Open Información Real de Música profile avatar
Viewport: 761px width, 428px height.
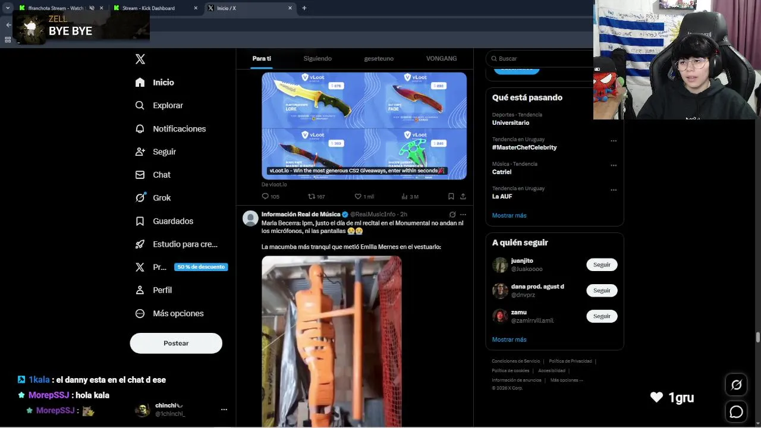[250, 218]
